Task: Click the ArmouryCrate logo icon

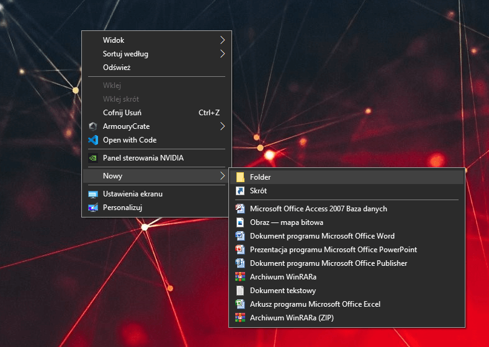Action: [x=93, y=126]
